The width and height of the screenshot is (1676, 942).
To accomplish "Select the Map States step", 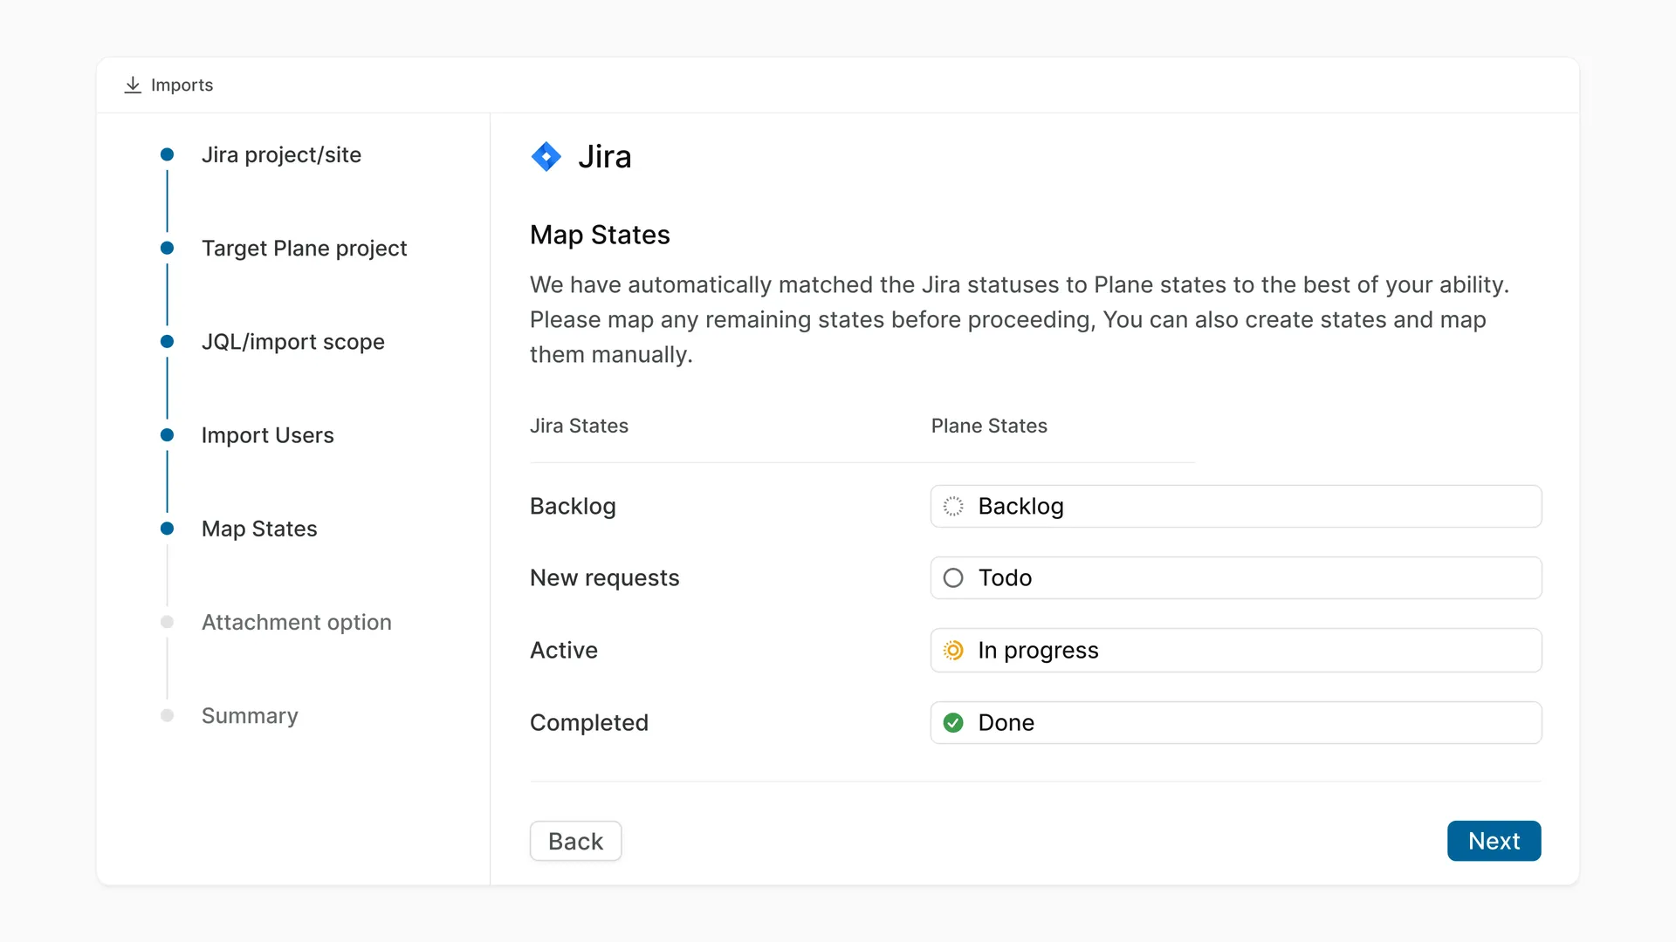I will (x=259, y=529).
